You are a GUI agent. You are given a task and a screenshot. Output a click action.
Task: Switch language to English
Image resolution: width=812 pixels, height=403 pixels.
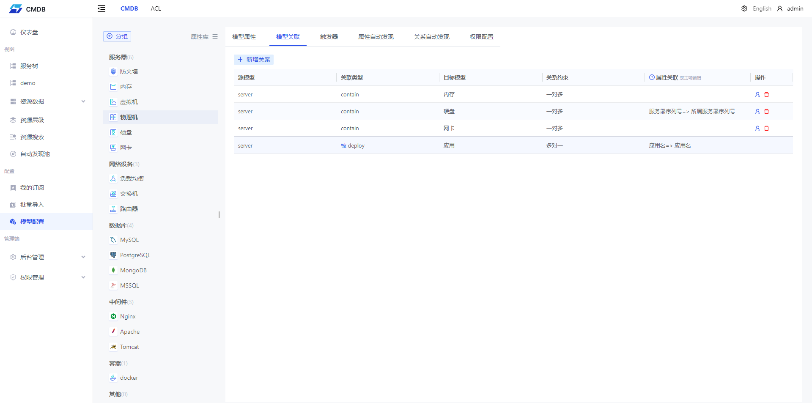click(x=762, y=8)
